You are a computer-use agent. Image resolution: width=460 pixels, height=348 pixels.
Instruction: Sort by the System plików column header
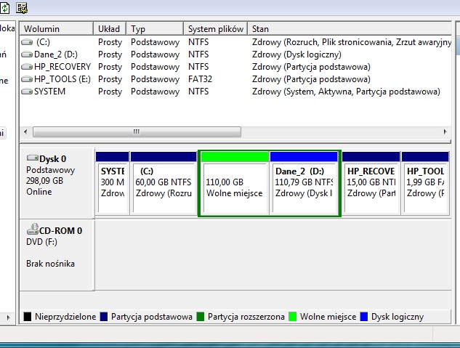tap(216, 29)
